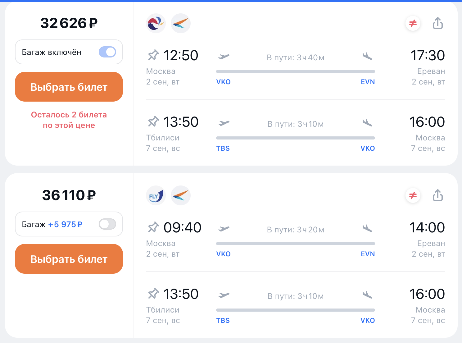Screen dimensions: 462x343
Task: Click the red not-equal icon on first ticket
Action: tap(413, 23)
